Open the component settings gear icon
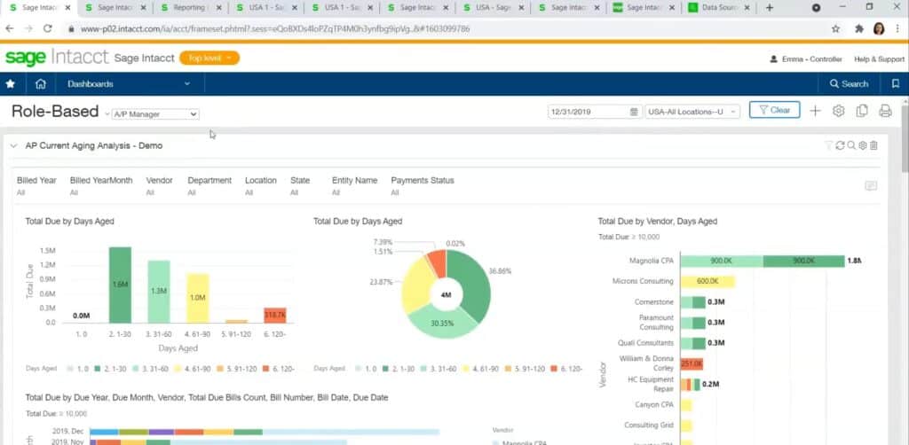The image size is (909, 445). click(863, 146)
